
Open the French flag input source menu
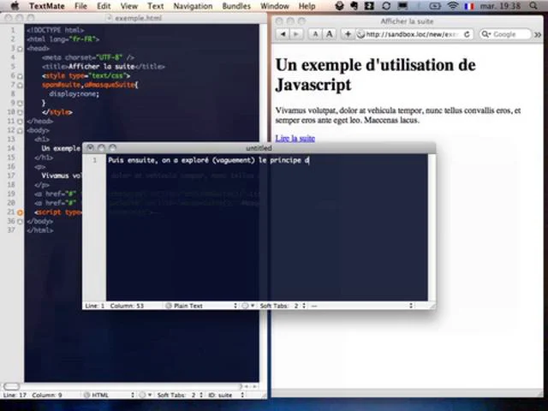[469, 6]
